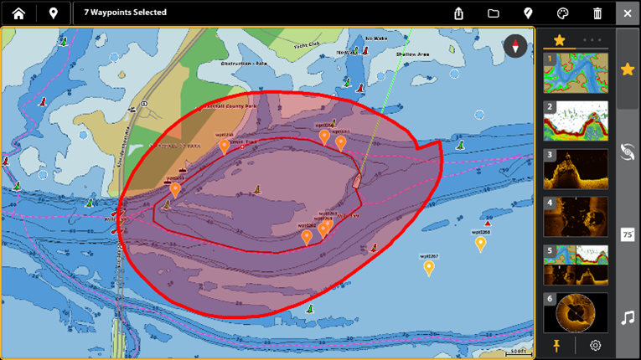Screen dimensions: 641x360
Task: Change waypoint color using the palette icon
Action: 563,13
